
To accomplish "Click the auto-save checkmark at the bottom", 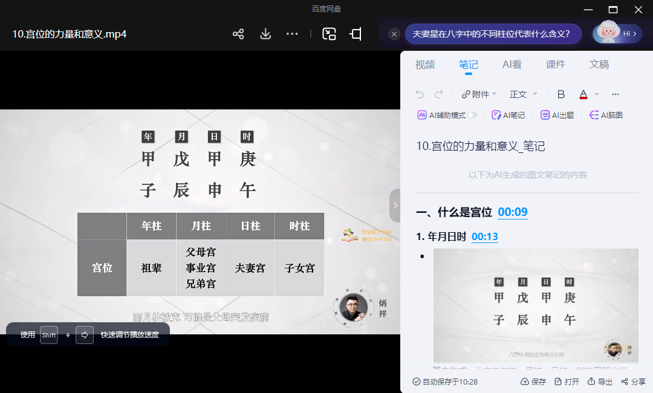I will tap(417, 382).
